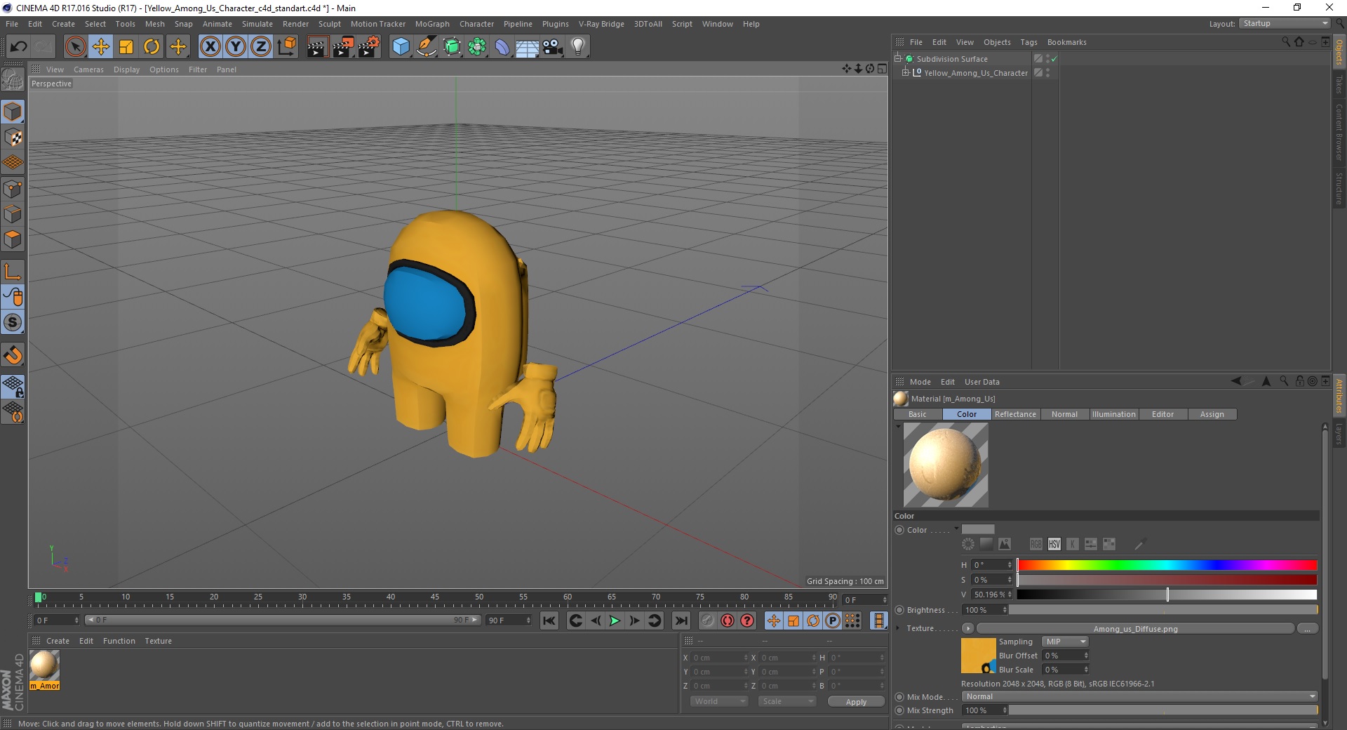Open the Mesh menu
This screenshot has width=1347, height=730.
155,24
